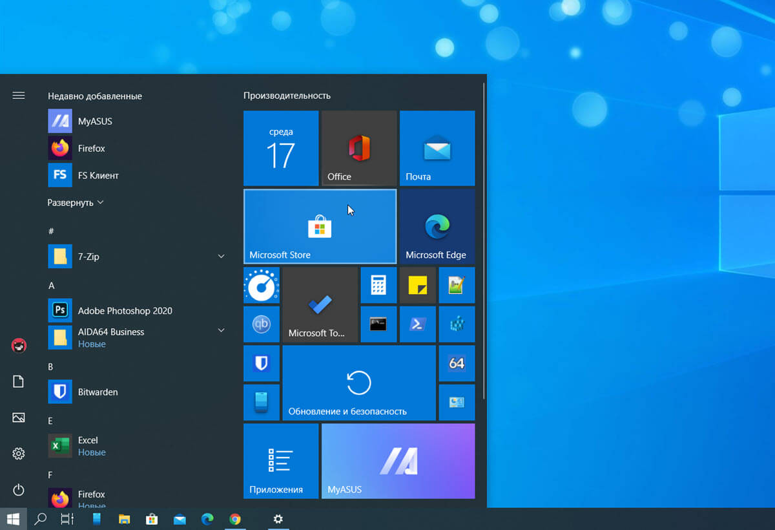Launch Microsoft To Do tile
This screenshot has height=530, width=775.
click(320, 304)
